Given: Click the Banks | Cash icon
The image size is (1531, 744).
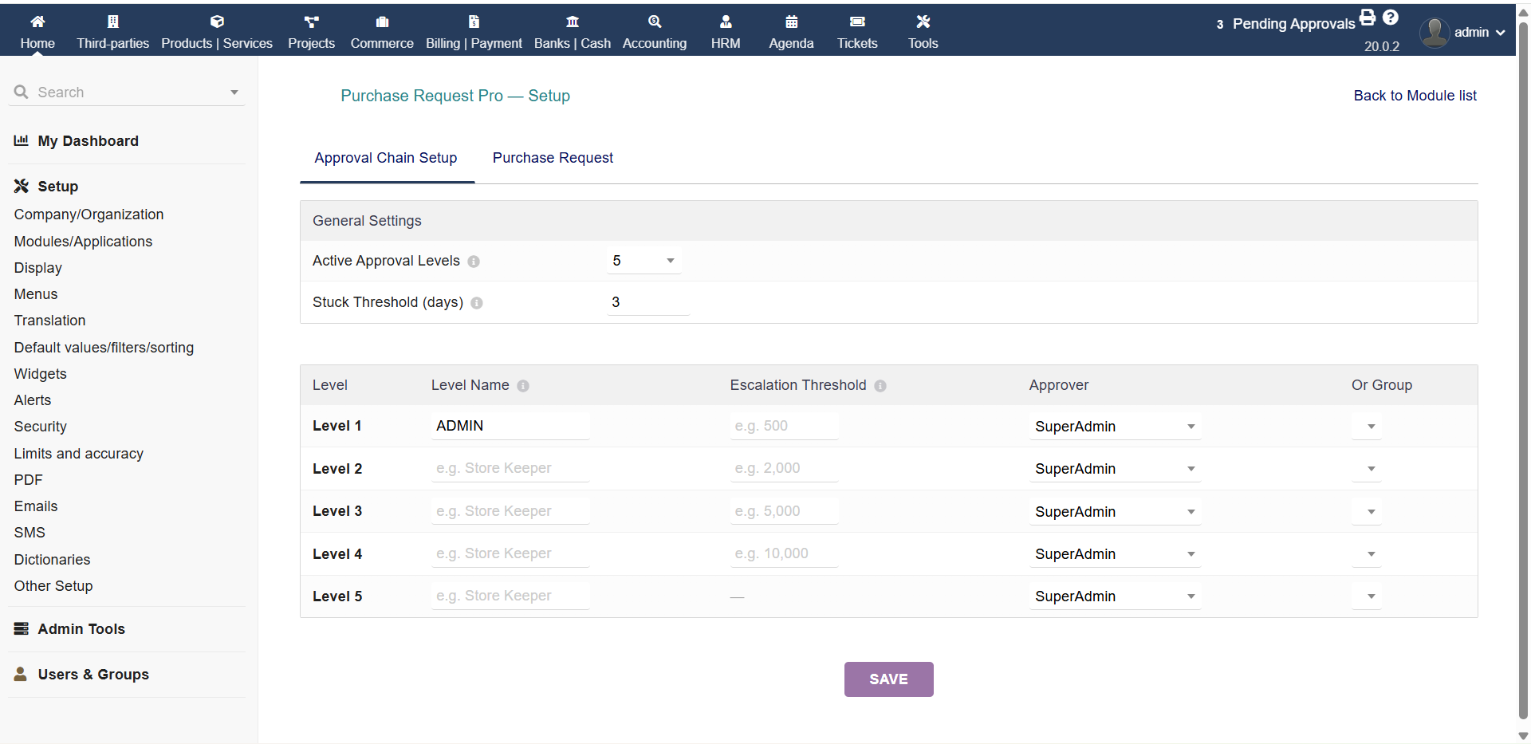Looking at the screenshot, I should (x=572, y=22).
